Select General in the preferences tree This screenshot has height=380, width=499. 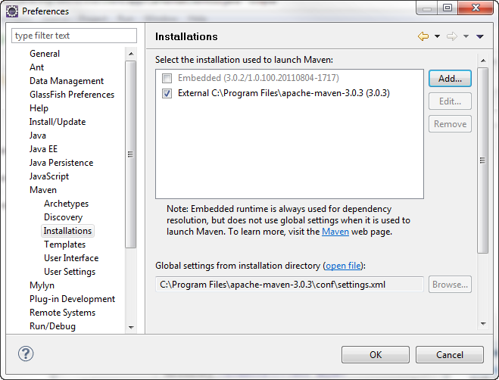[x=45, y=54]
